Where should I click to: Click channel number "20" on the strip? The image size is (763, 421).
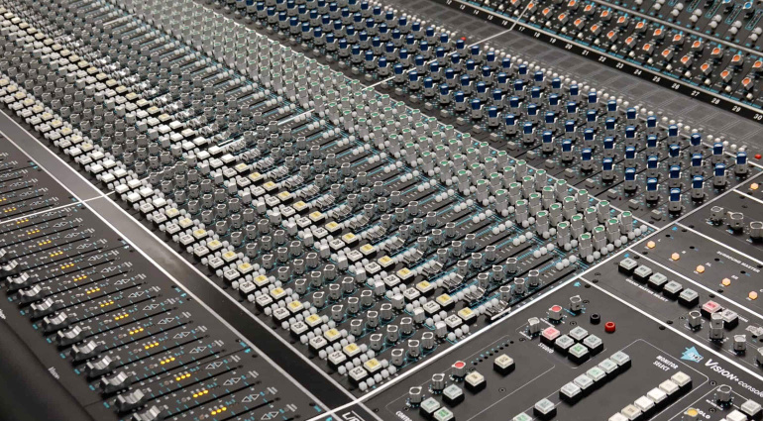tap(569, 47)
